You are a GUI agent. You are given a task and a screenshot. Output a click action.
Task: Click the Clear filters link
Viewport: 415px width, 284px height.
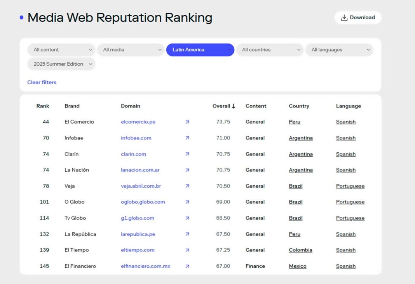[42, 82]
